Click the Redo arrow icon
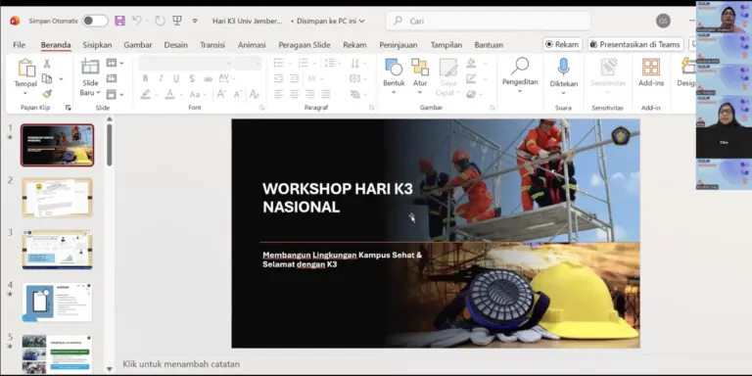The width and height of the screenshot is (752, 376). pyautogui.click(x=160, y=21)
